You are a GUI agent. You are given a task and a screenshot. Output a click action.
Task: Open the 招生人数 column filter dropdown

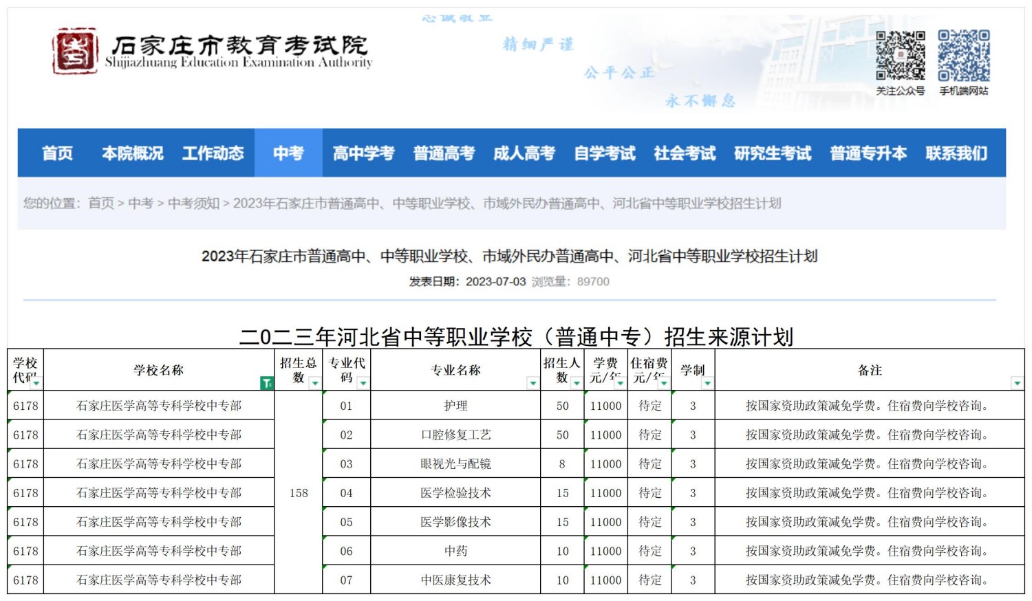(576, 383)
